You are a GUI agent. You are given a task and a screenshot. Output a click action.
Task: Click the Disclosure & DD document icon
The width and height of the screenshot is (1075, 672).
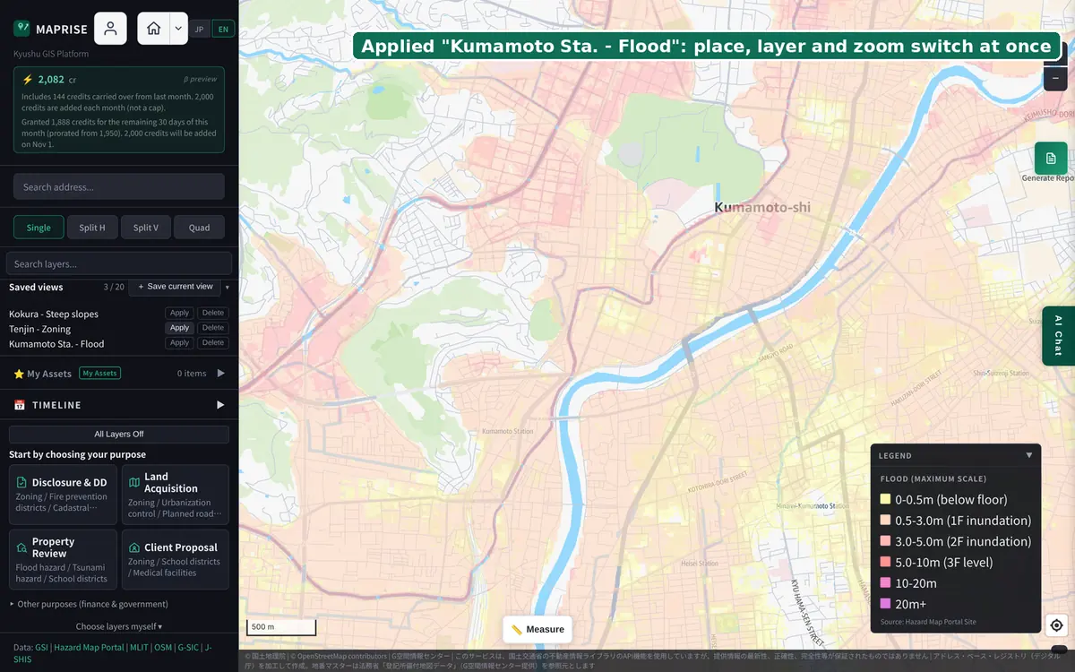coord(21,482)
